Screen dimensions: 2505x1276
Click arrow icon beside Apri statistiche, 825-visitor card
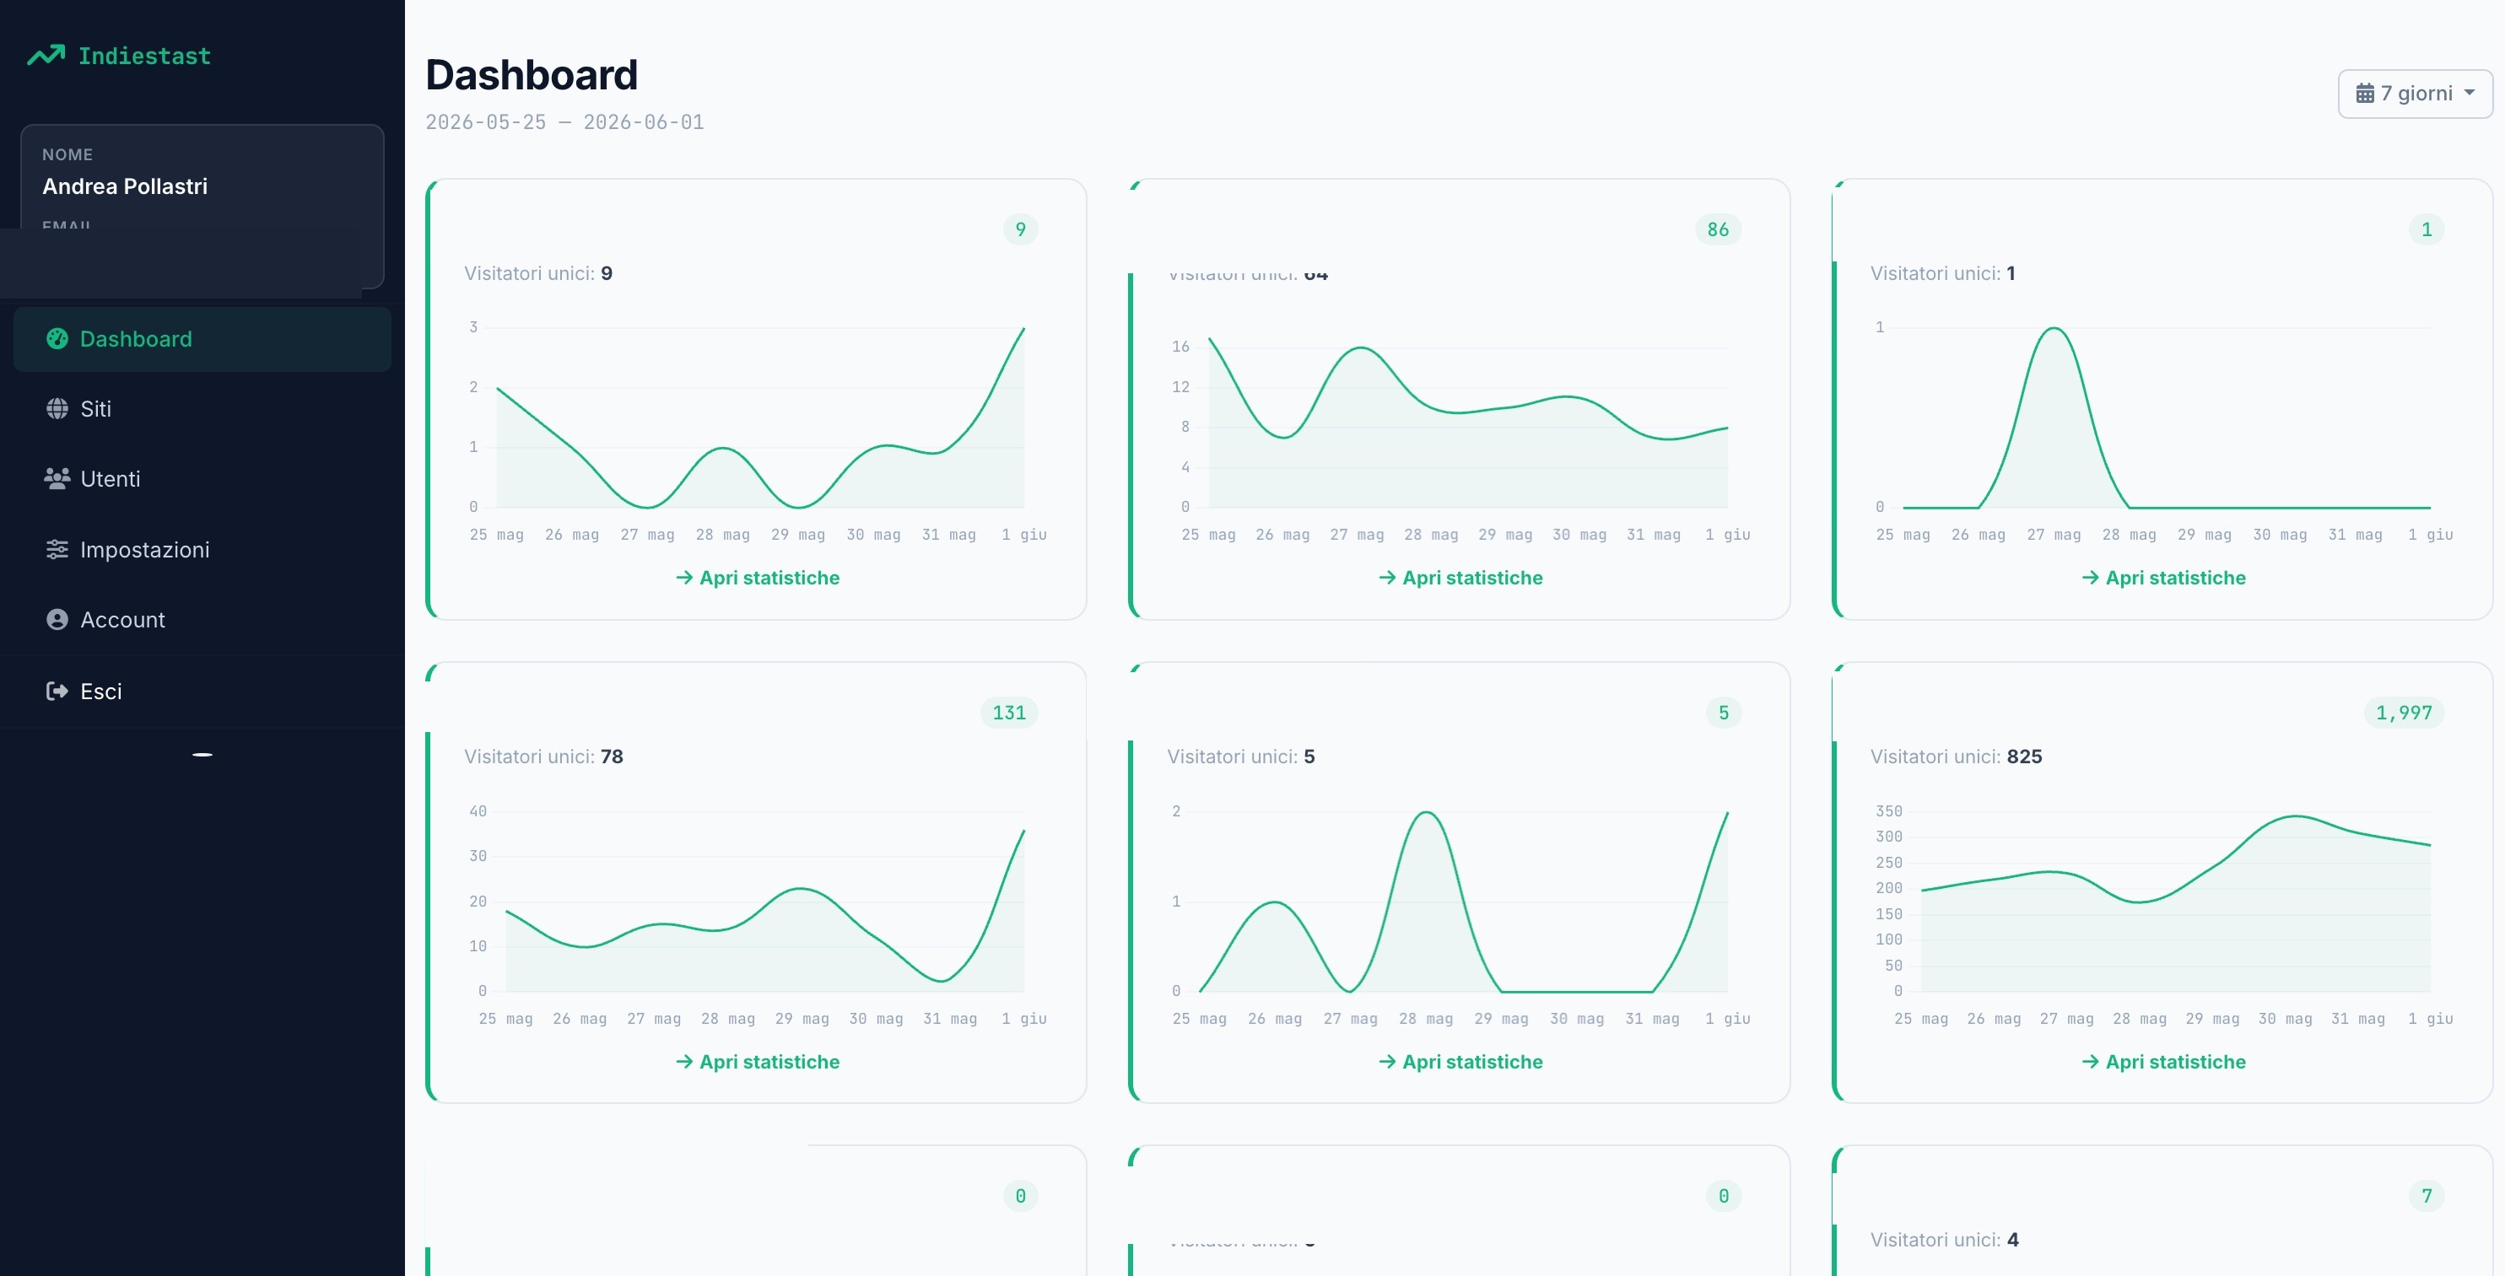coord(2091,1062)
